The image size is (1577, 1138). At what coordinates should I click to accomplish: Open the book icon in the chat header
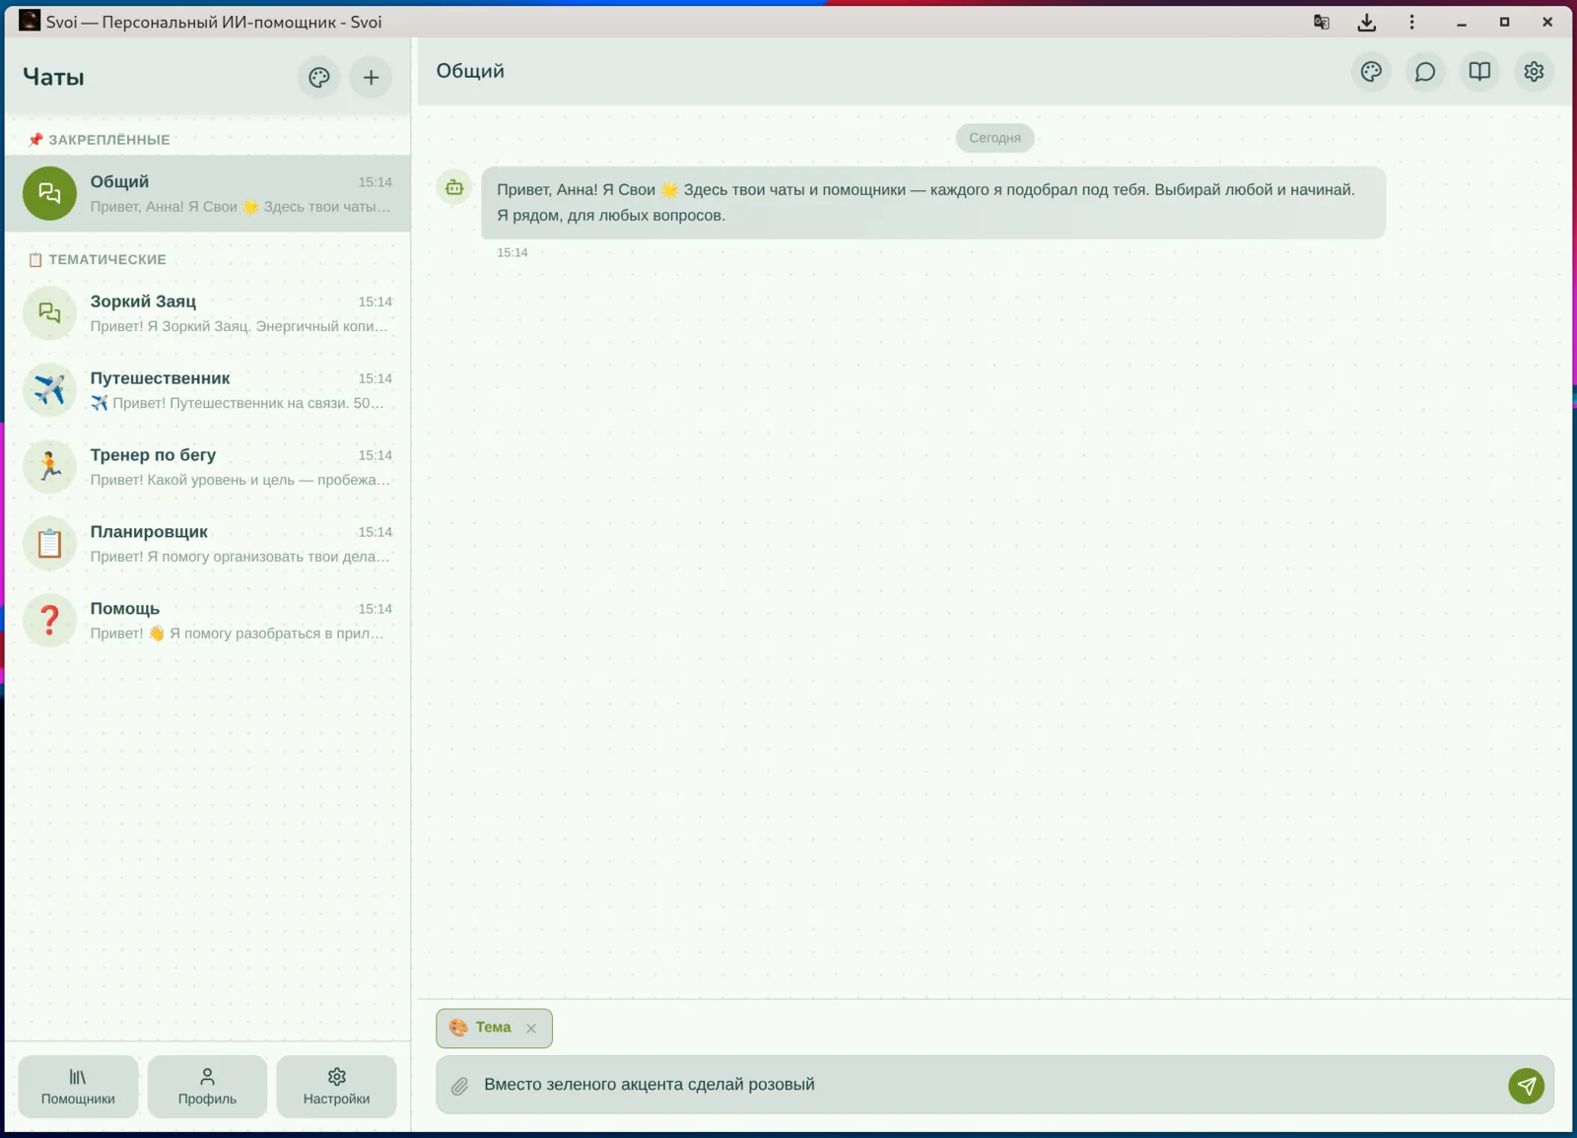1479,71
